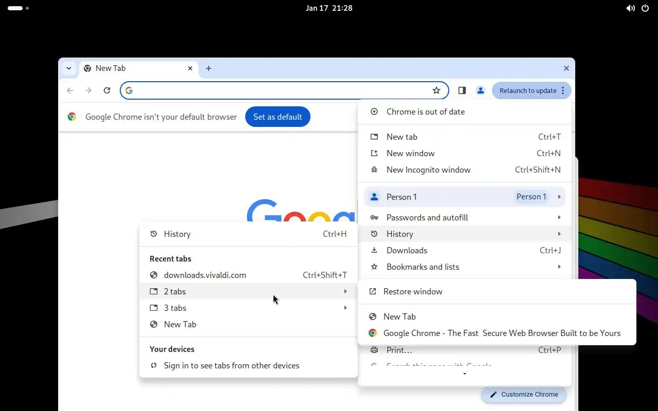Click the bookmark star icon in address bar
658x411 pixels.
click(x=436, y=90)
